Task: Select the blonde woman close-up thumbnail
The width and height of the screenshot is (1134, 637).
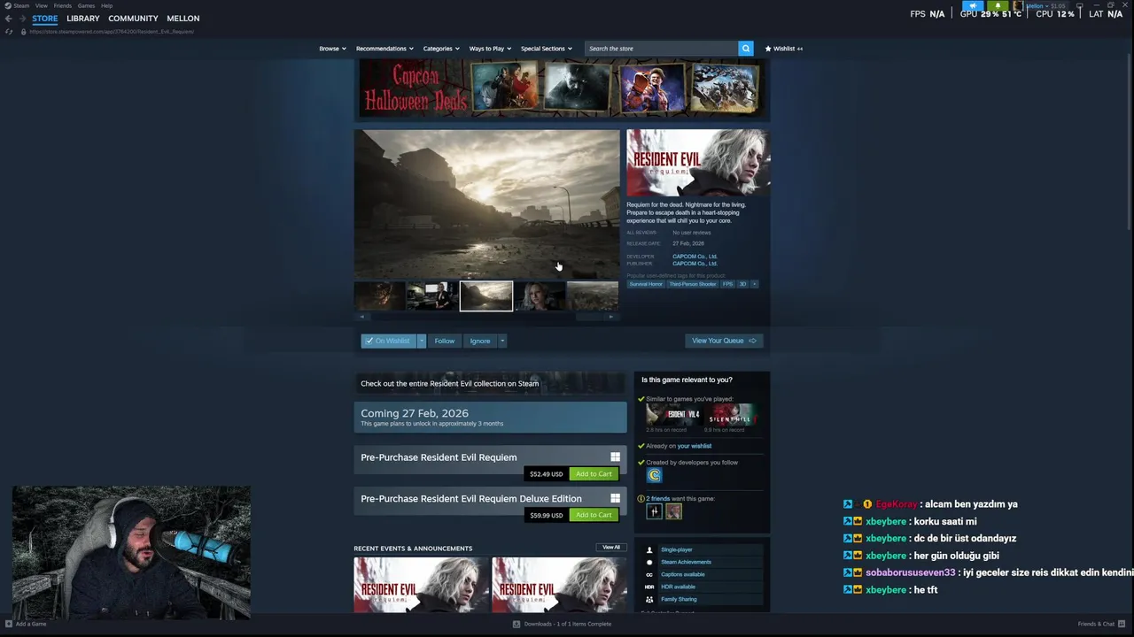Action: [x=540, y=296]
